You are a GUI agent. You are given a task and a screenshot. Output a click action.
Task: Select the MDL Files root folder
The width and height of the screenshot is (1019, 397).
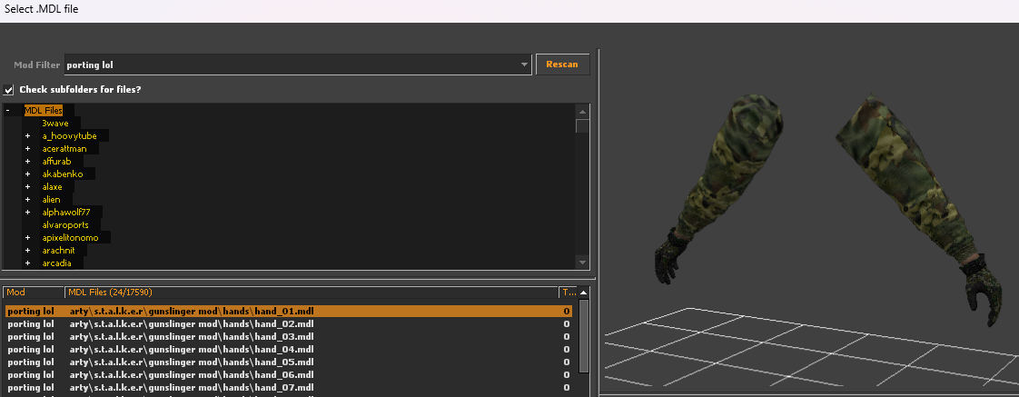coord(44,111)
